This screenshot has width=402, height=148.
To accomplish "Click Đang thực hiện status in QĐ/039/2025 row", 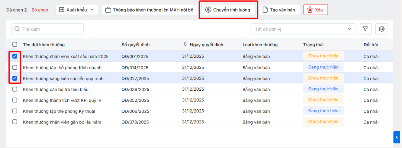I will (323, 89).
